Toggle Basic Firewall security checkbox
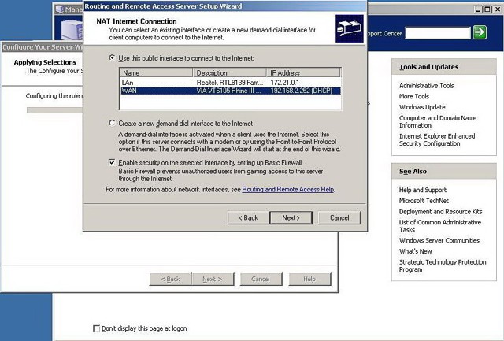The image size is (504, 341). click(112, 162)
